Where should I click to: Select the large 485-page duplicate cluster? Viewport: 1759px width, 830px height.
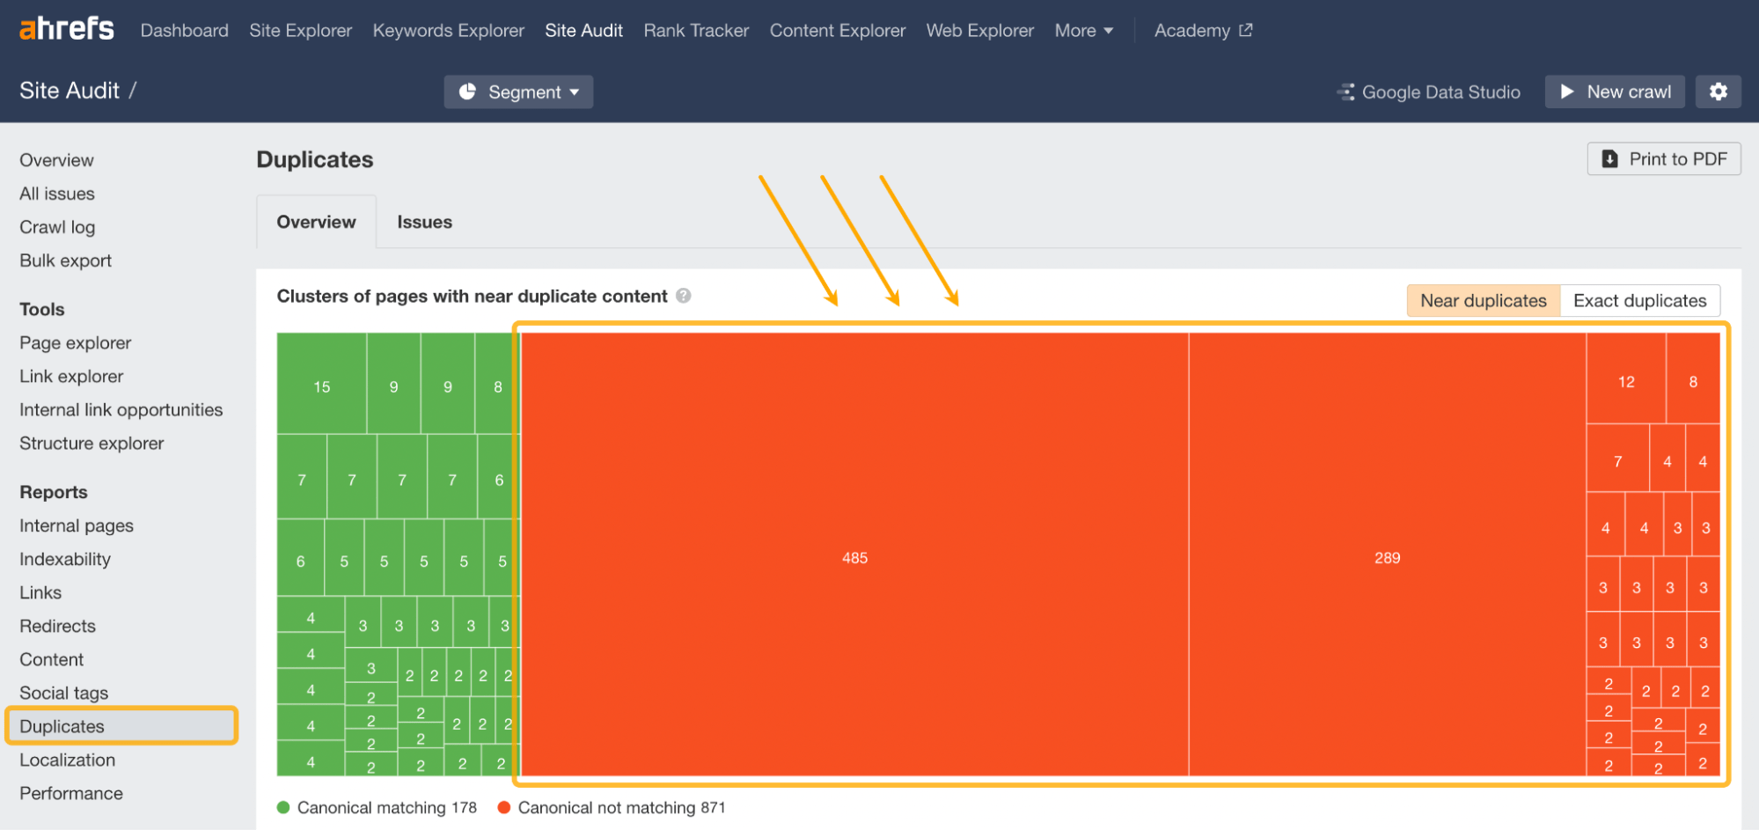point(854,557)
